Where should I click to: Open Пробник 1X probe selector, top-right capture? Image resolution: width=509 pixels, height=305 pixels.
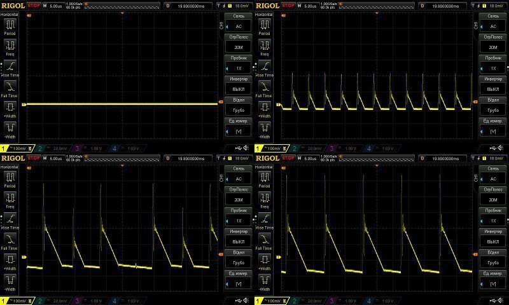point(493,65)
